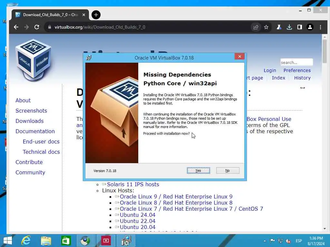
Task: Show hidden tray icons
Action: coord(265,241)
